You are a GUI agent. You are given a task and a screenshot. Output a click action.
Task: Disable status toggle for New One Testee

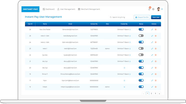pos(141,29)
